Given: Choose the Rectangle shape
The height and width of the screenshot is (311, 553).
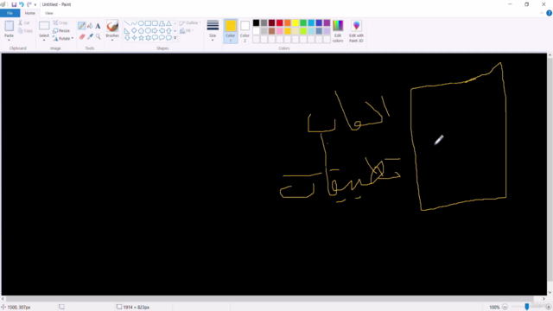Looking at the screenshot, I should pyautogui.click(x=148, y=23).
